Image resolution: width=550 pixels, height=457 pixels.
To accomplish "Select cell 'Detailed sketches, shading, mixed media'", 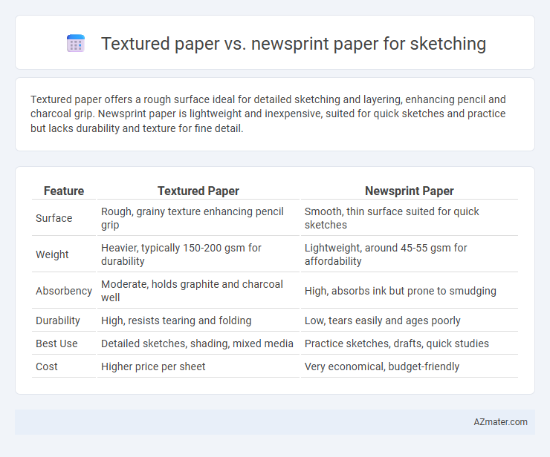I will click(198, 343).
